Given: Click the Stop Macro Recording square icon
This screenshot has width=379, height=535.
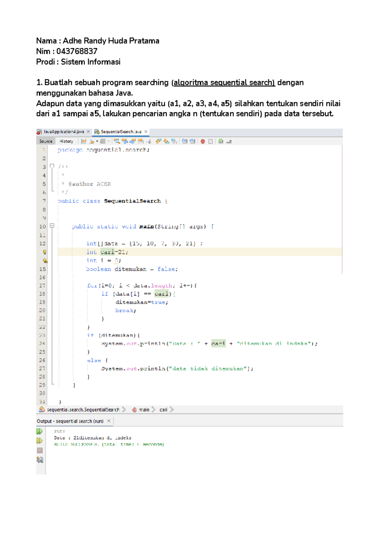Looking at the screenshot, I should click(211, 141).
